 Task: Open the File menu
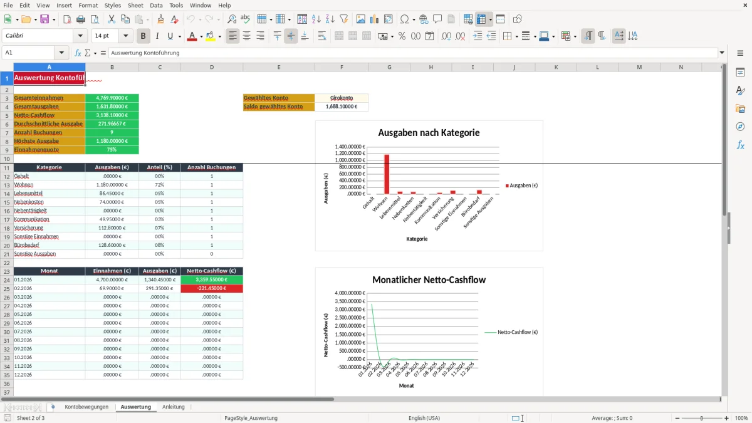[x=8, y=5]
